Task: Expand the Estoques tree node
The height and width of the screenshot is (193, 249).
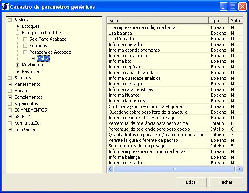Action: pos(18,26)
